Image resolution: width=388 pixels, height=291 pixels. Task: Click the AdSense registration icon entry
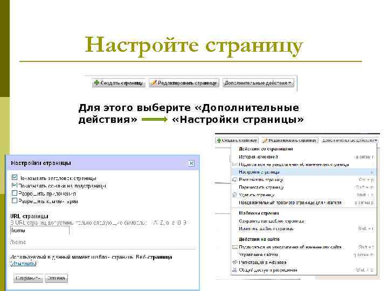click(x=234, y=262)
